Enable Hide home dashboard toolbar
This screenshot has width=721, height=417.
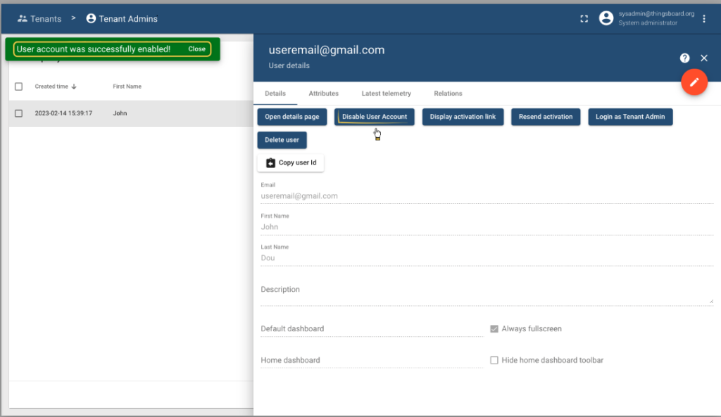coord(494,359)
